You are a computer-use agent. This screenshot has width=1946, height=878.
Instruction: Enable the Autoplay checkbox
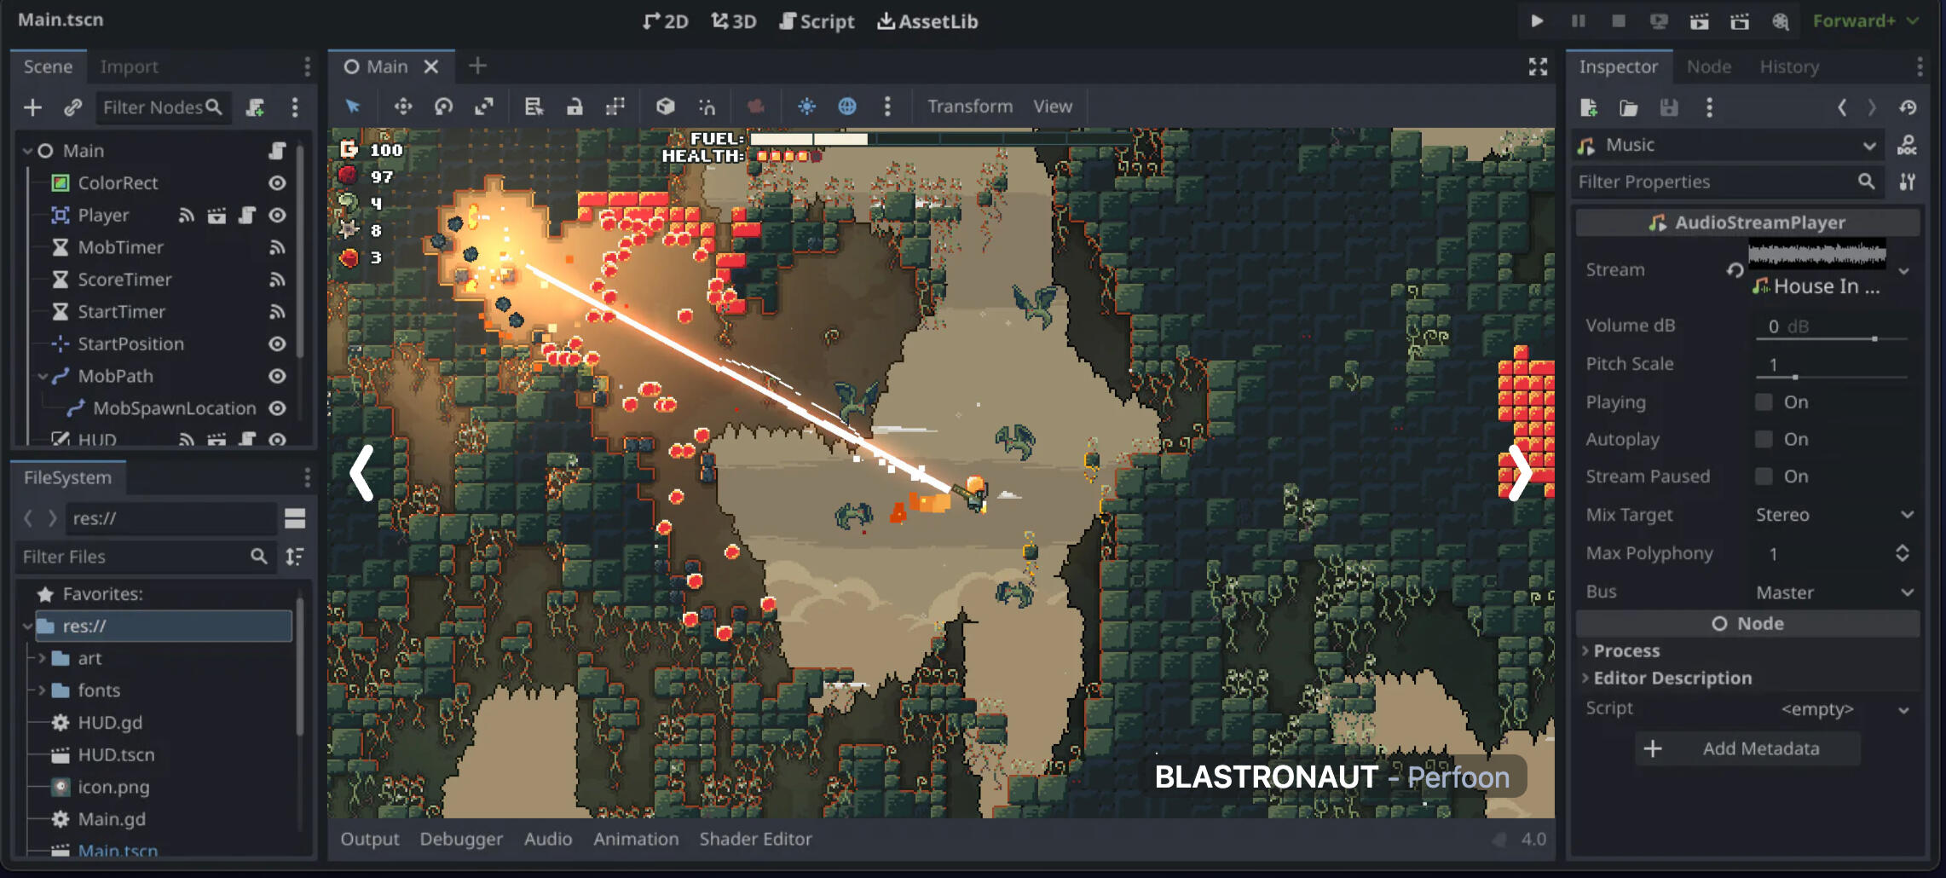click(1764, 439)
